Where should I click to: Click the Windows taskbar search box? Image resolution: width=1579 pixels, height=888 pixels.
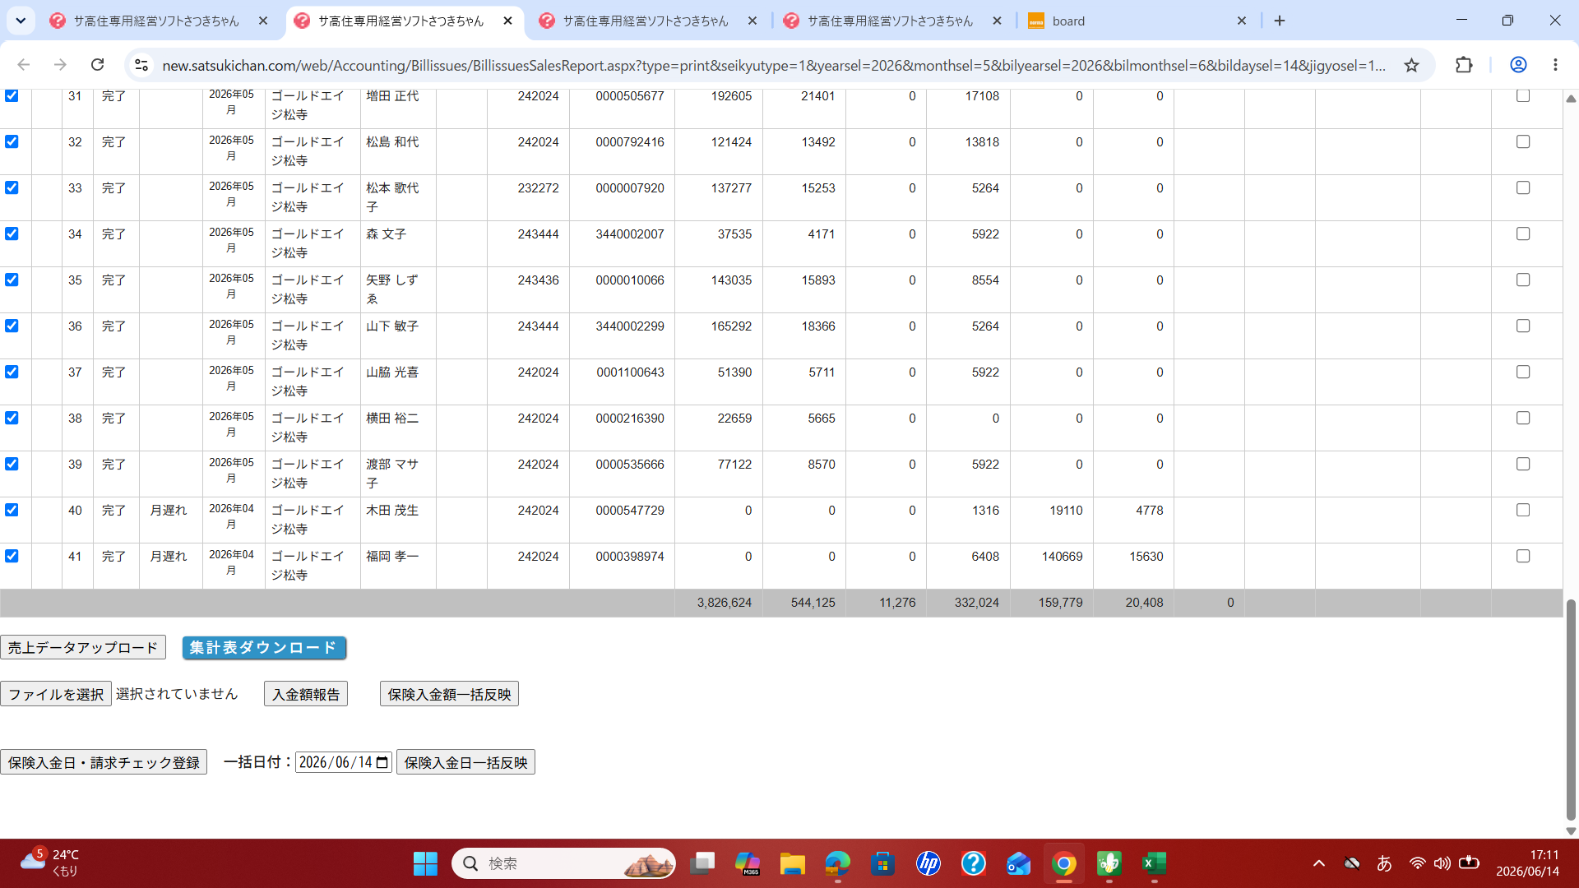coord(563,863)
